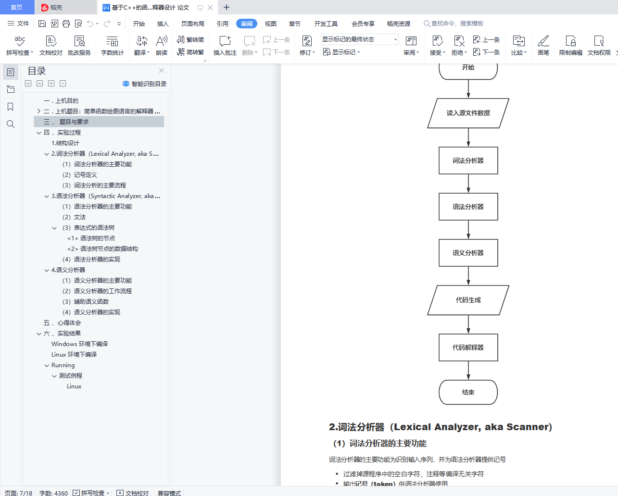This screenshot has height=496, width=618.
Task: Switch to the 章节 ribbon tab
Action: pyautogui.click(x=295, y=24)
